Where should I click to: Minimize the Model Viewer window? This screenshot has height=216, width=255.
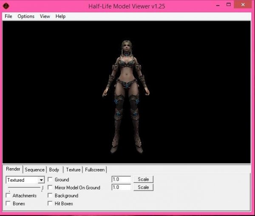coord(218,5)
